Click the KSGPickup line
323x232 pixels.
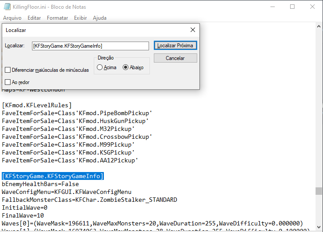tap(68, 152)
